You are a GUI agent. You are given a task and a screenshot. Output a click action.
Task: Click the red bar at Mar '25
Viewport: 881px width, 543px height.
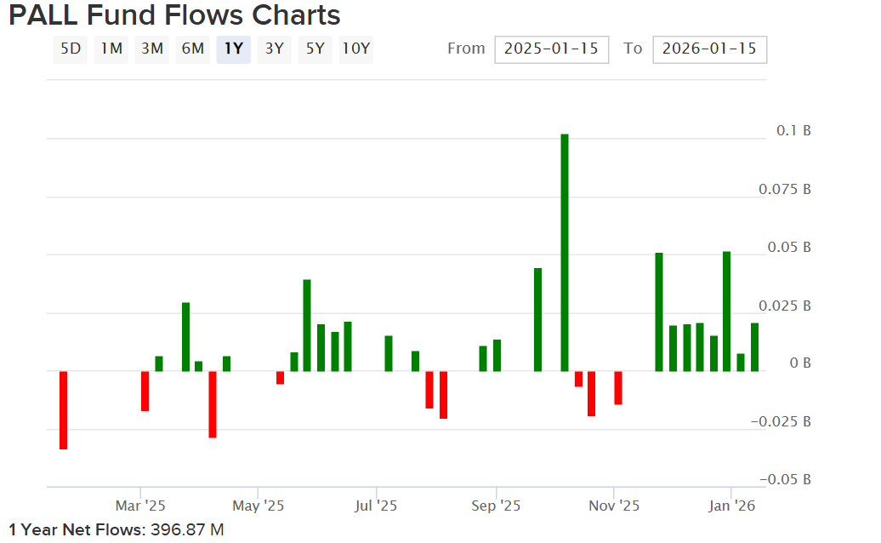[x=145, y=391]
